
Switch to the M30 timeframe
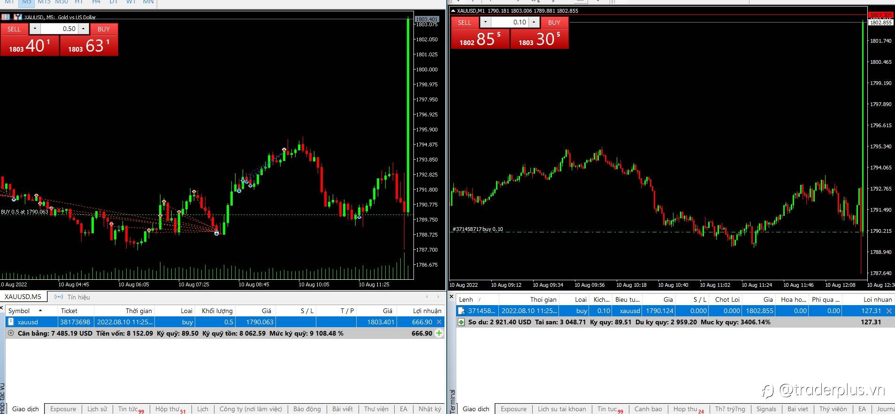click(61, 2)
